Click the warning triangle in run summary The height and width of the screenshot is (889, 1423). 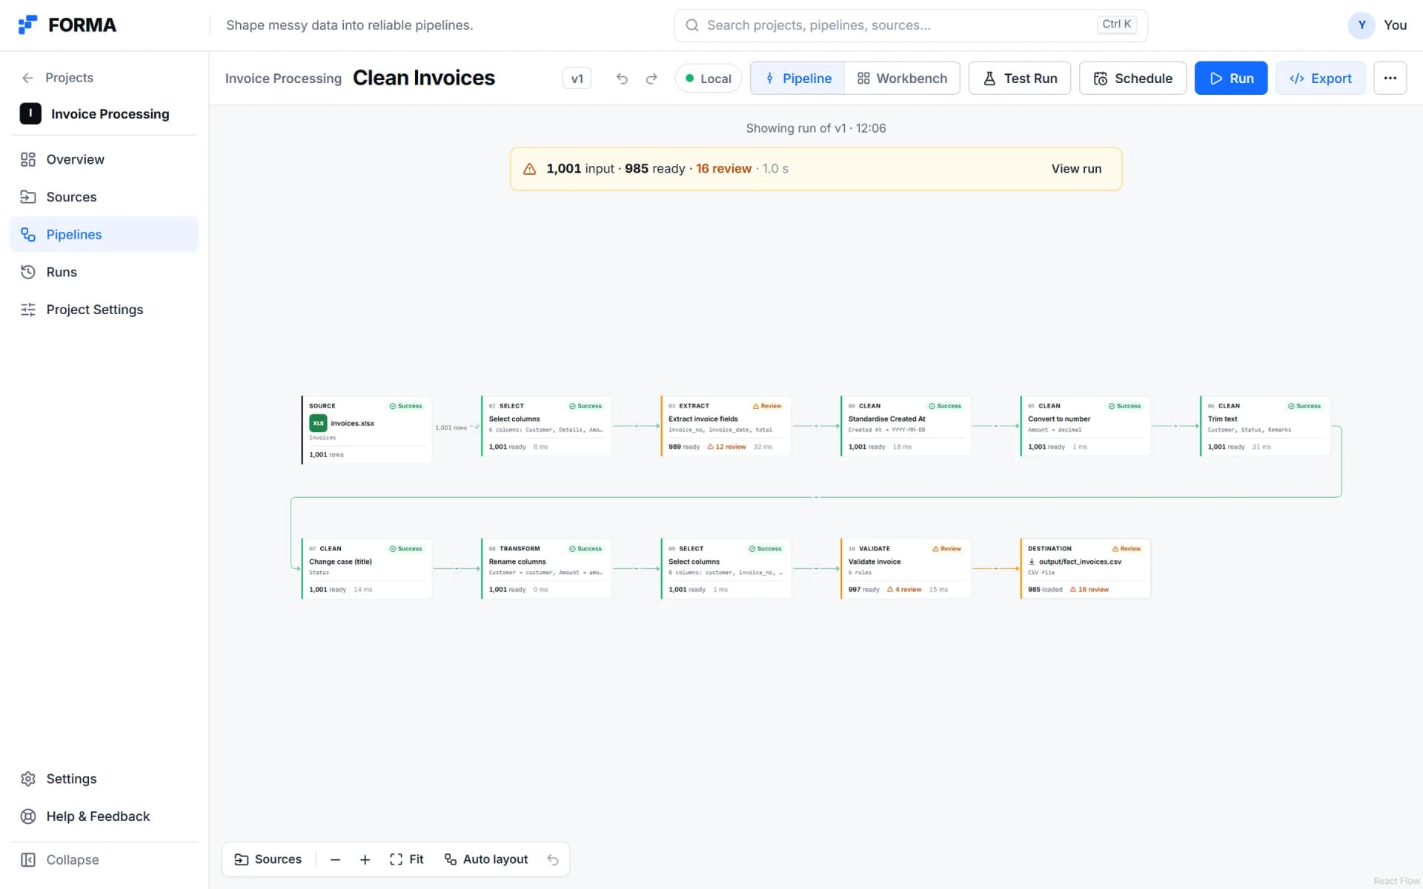tap(530, 169)
